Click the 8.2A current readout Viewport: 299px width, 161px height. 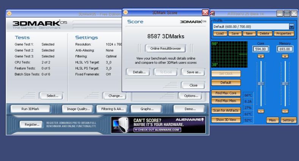[248, 101]
